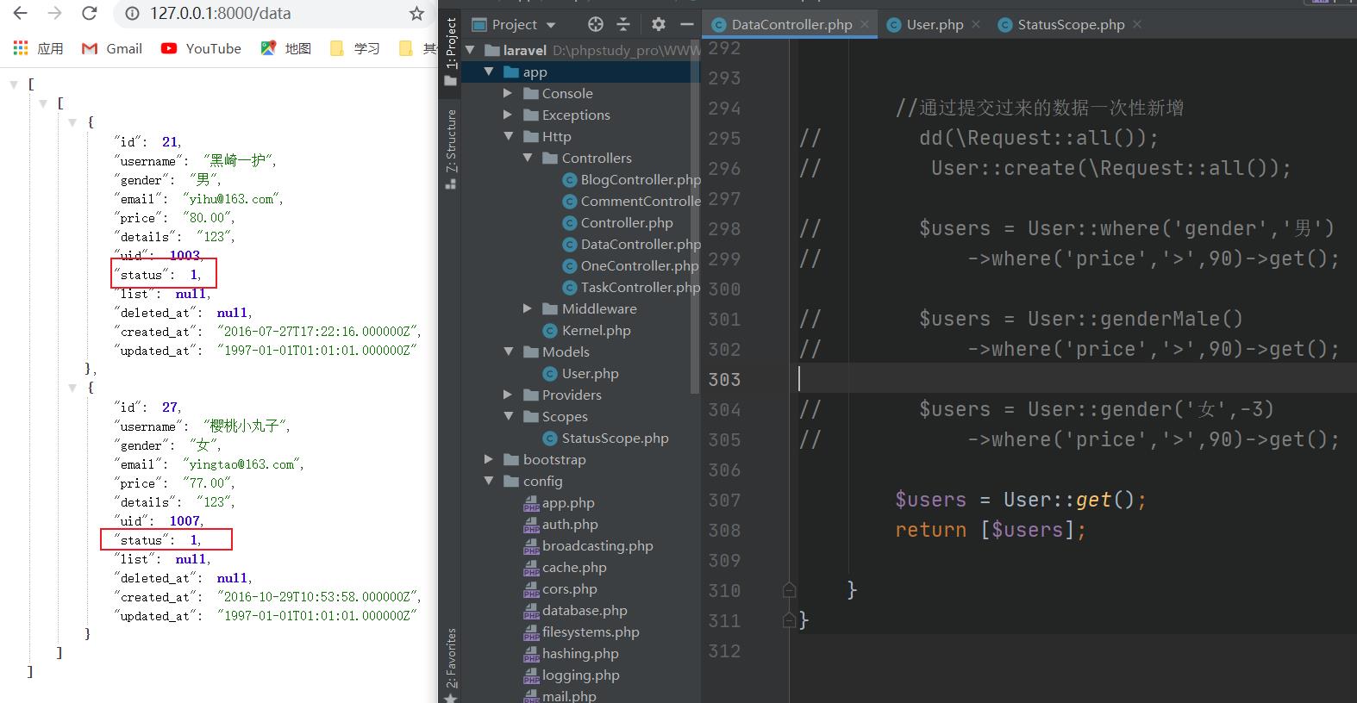The width and height of the screenshot is (1357, 703).
Task: Toggle the 1: Project tool window
Action: click(450, 52)
